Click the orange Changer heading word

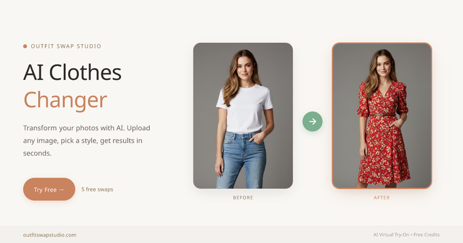(x=65, y=101)
